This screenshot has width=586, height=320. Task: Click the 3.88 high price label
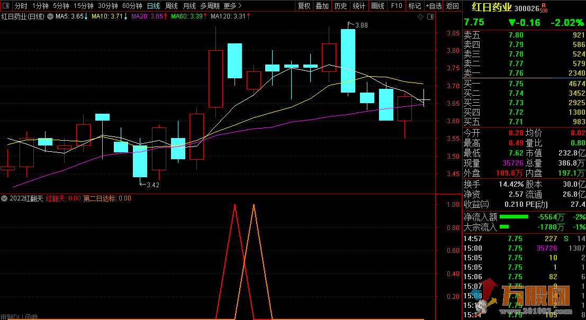click(361, 25)
